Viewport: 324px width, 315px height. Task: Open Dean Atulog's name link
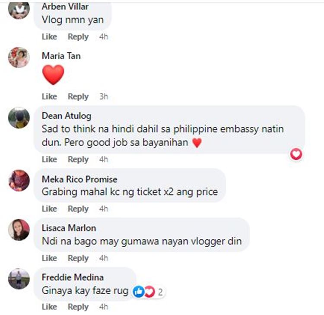[67, 116]
